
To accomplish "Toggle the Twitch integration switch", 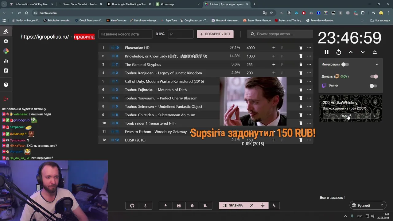I will 373,86.
